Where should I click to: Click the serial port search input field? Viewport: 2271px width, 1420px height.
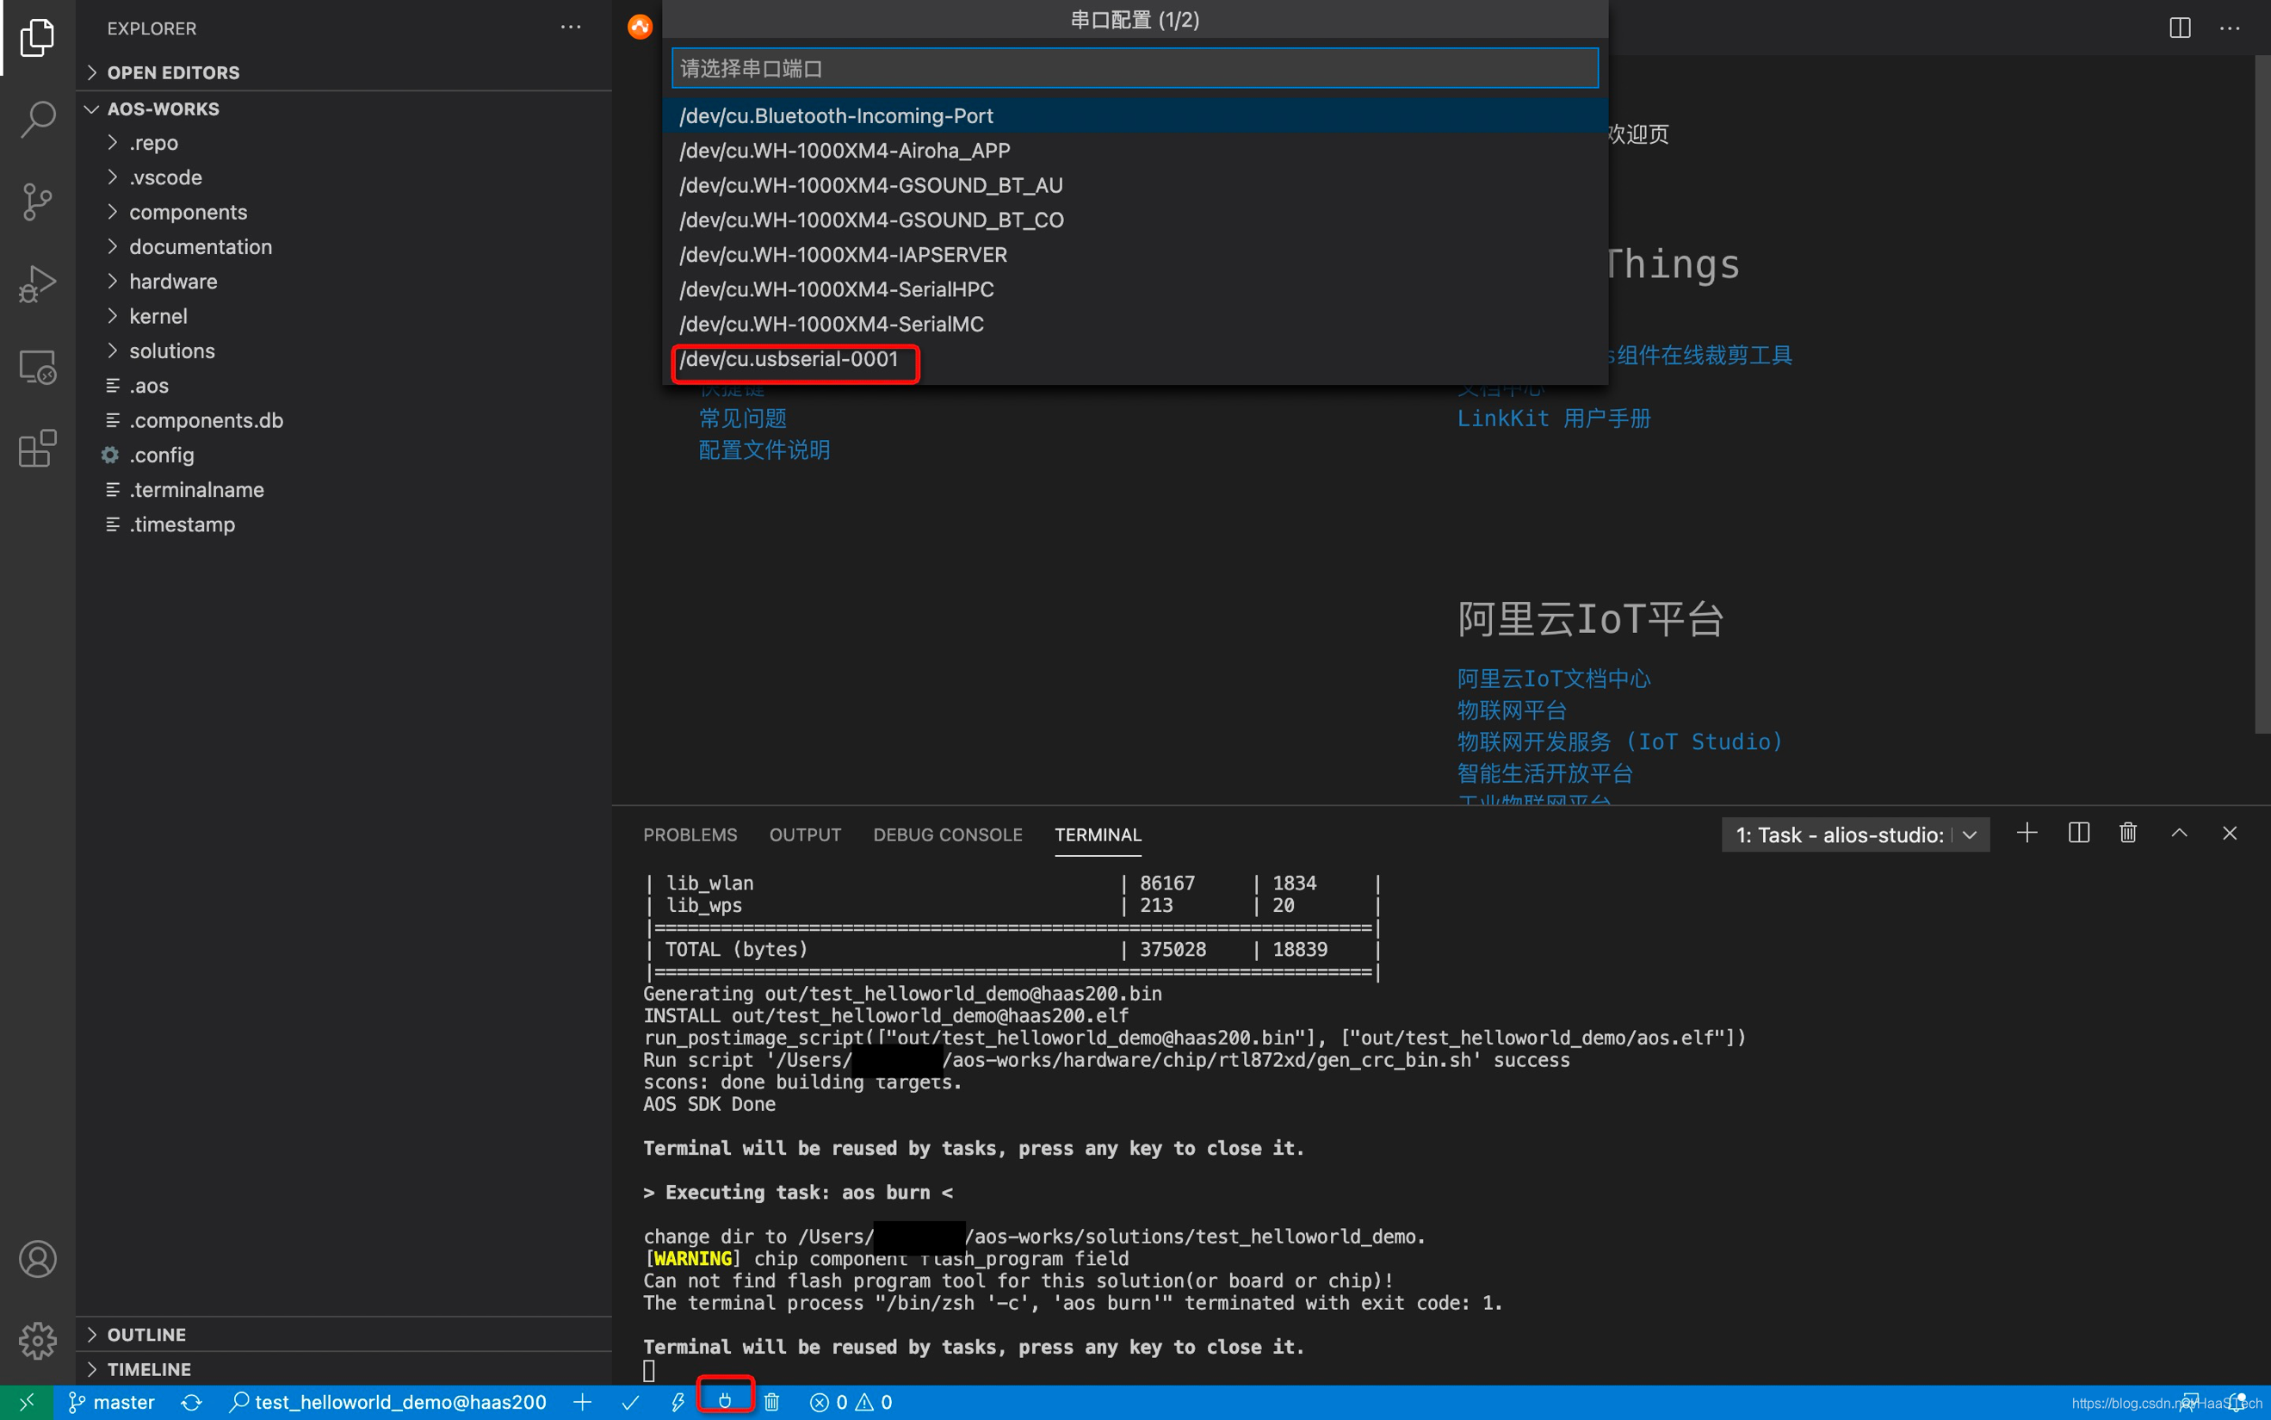point(1134,69)
